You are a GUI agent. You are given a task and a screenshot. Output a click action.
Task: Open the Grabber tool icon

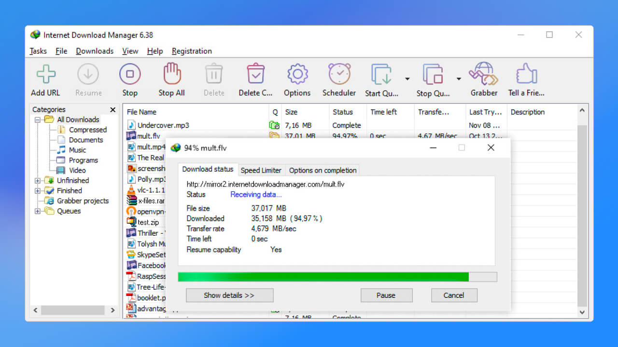coord(484,74)
